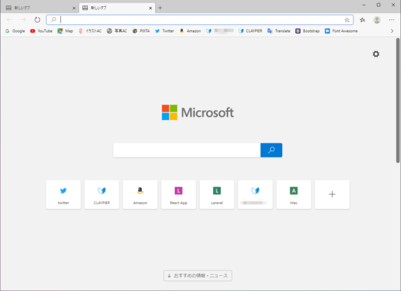This screenshot has height=291, width=401.
Task: Close the second tab
Action: coord(151,8)
